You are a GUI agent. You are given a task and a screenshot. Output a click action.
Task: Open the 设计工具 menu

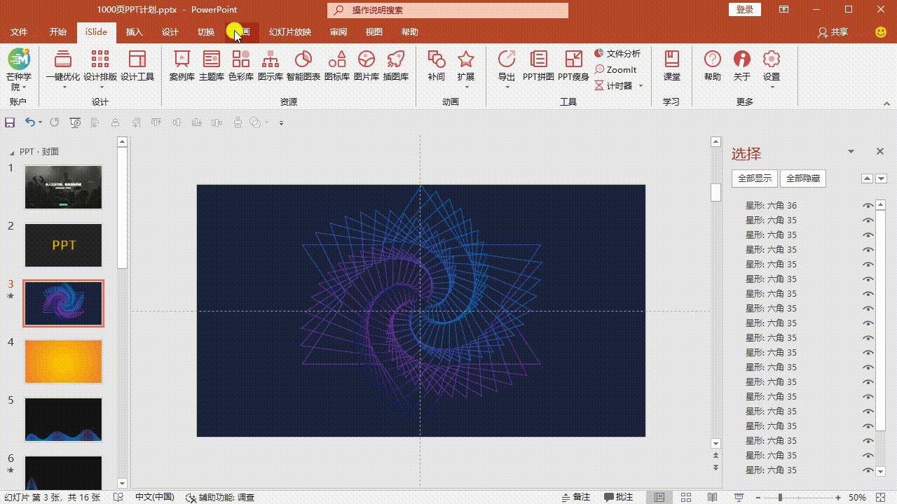point(137,66)
